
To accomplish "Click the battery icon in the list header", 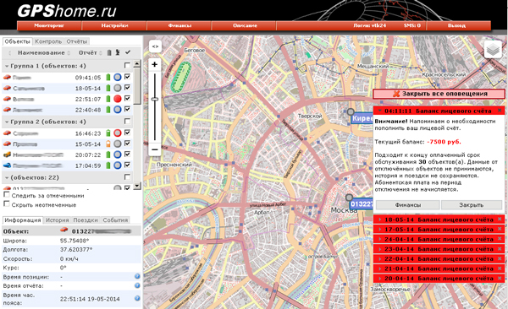I will point(109,52).
